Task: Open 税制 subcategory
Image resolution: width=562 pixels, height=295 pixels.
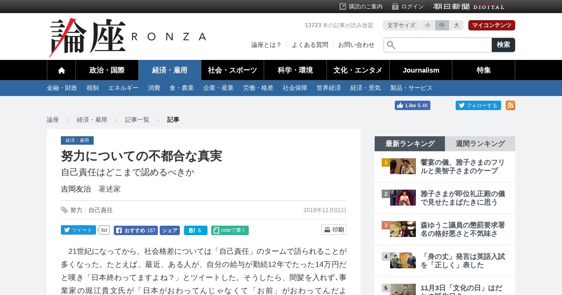Action: (x=93, y=88)
